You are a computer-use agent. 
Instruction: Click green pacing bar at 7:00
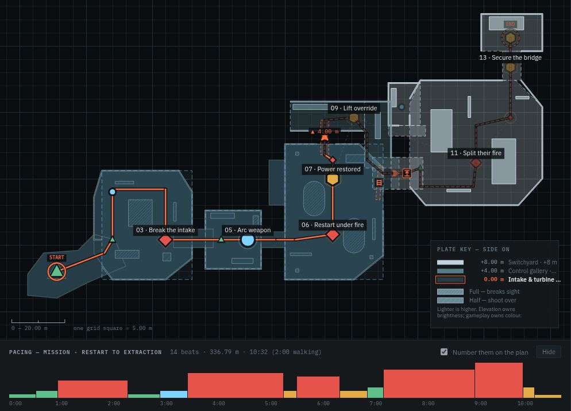click(375, 393)
